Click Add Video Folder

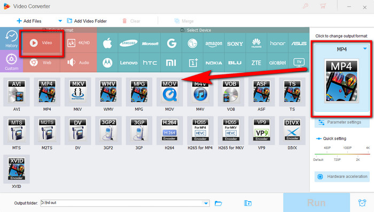(x=87, y=21)
